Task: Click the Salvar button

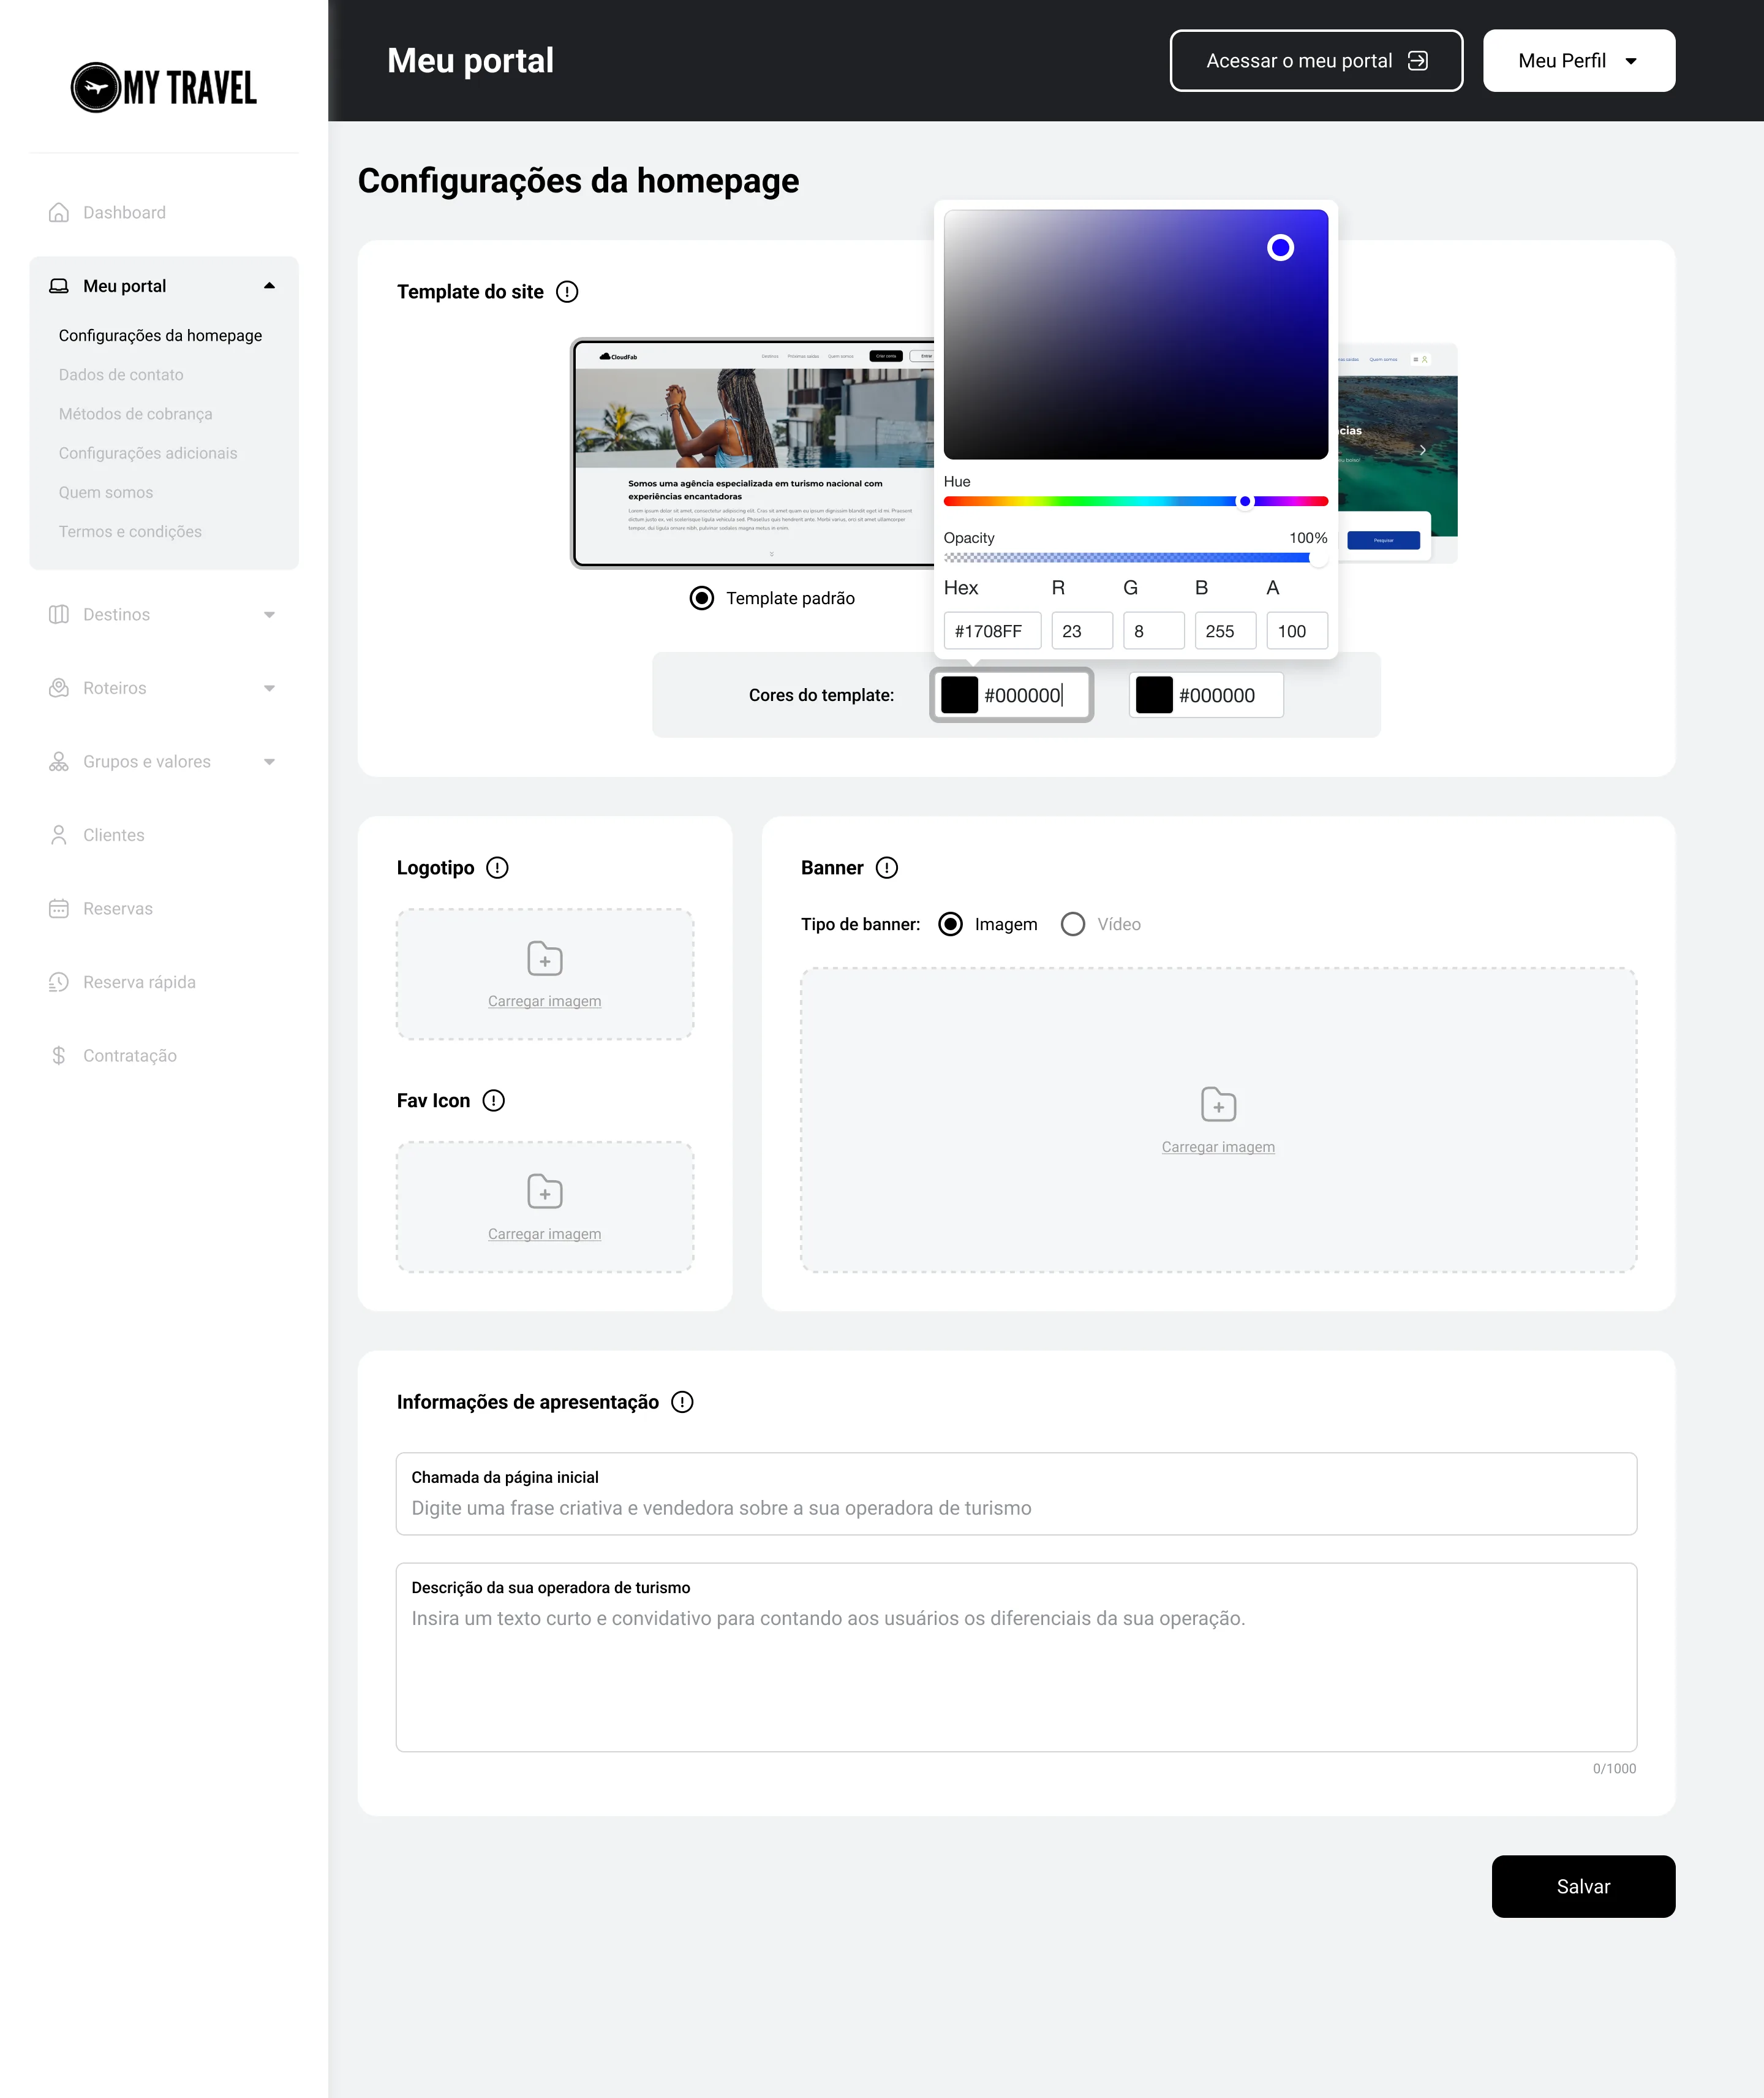Action: 1583,1886
